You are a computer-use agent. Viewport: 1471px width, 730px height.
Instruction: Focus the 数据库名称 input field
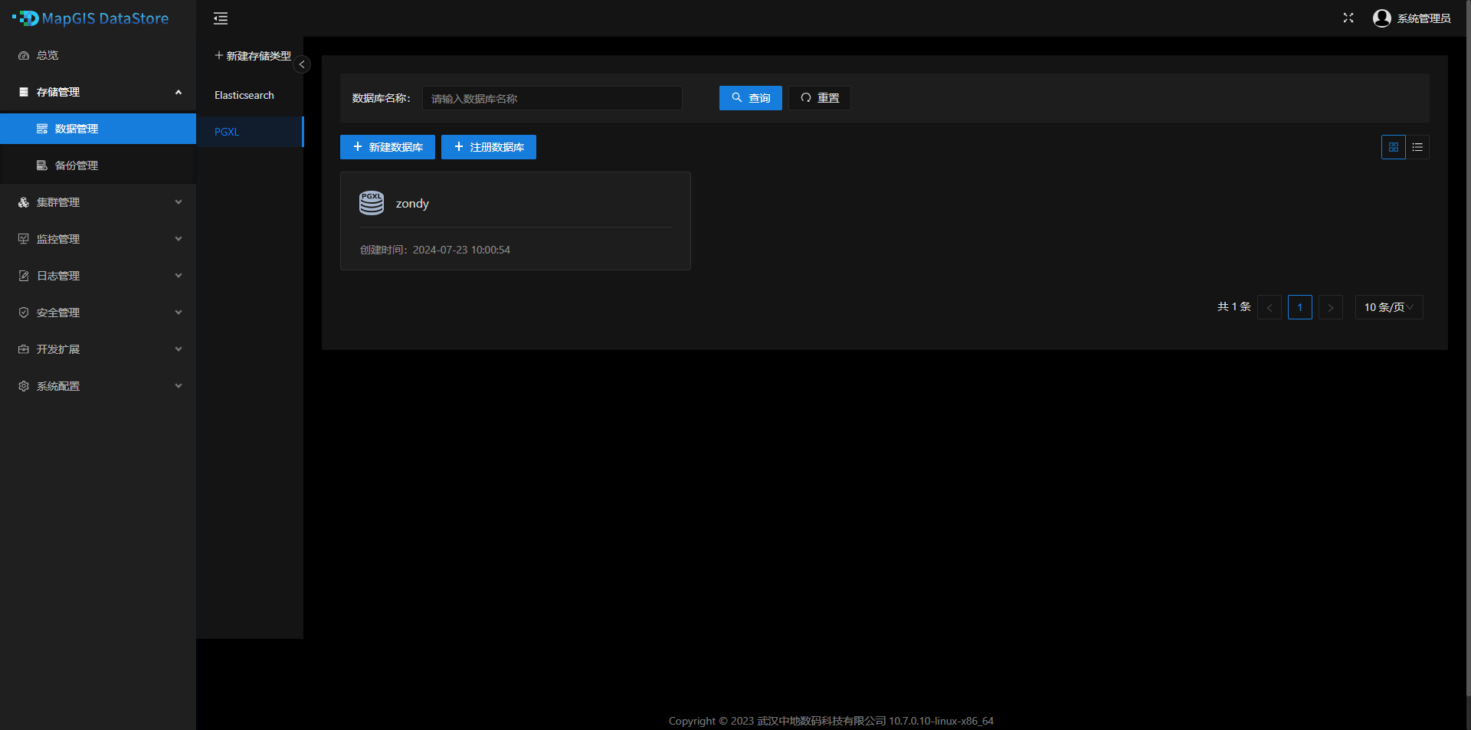(552, 98)
